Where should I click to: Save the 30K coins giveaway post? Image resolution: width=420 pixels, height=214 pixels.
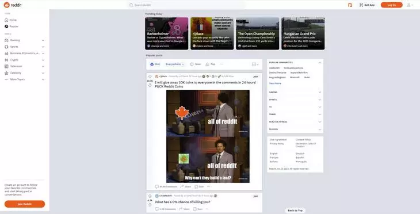[x=199, y=186]
